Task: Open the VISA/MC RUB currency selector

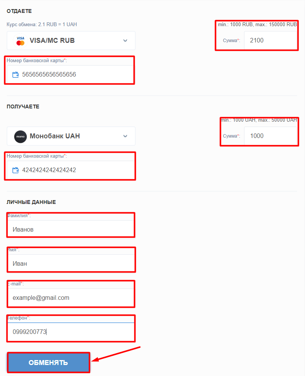Action: (71, 41)
